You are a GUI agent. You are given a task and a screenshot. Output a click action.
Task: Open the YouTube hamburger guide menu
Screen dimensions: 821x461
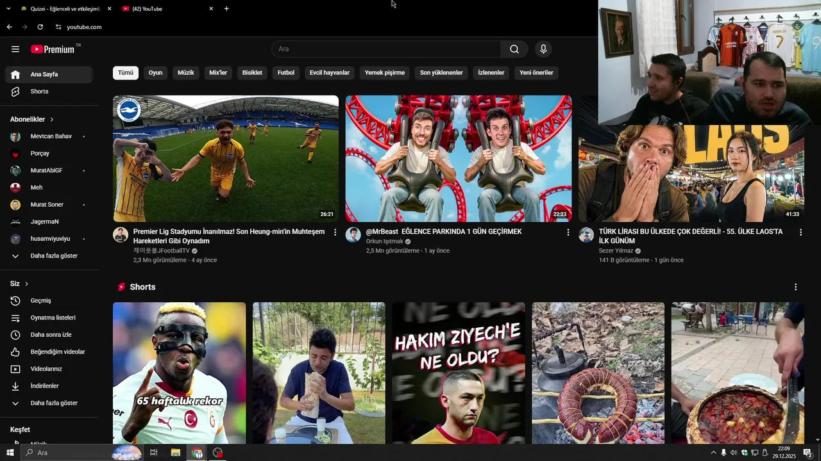click(x=15, y=49)
